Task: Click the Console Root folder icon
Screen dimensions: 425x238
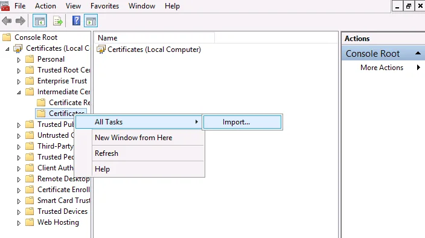Action: coord(7,37)
